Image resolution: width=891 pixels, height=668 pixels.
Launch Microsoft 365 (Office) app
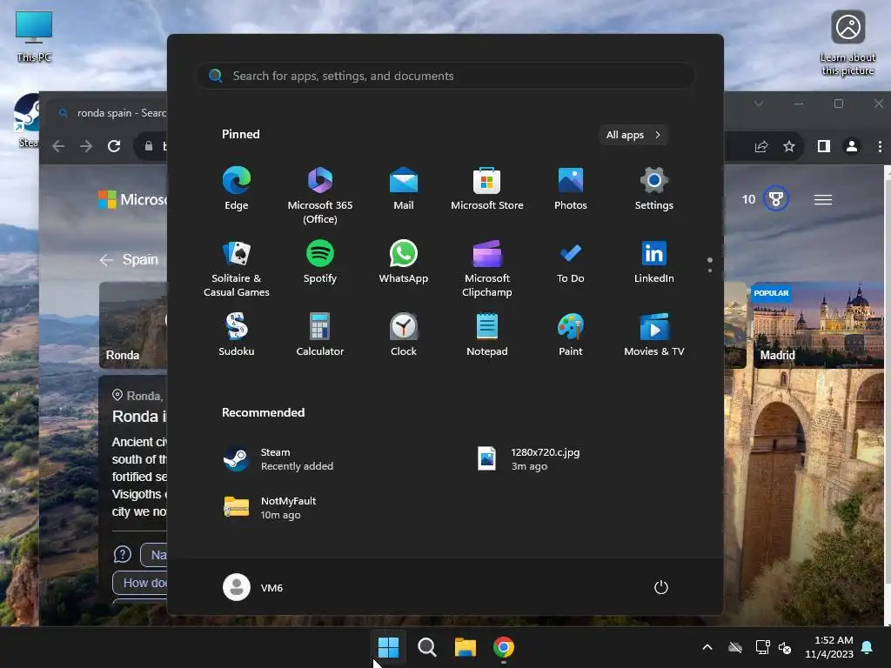[x=320, y=196]
